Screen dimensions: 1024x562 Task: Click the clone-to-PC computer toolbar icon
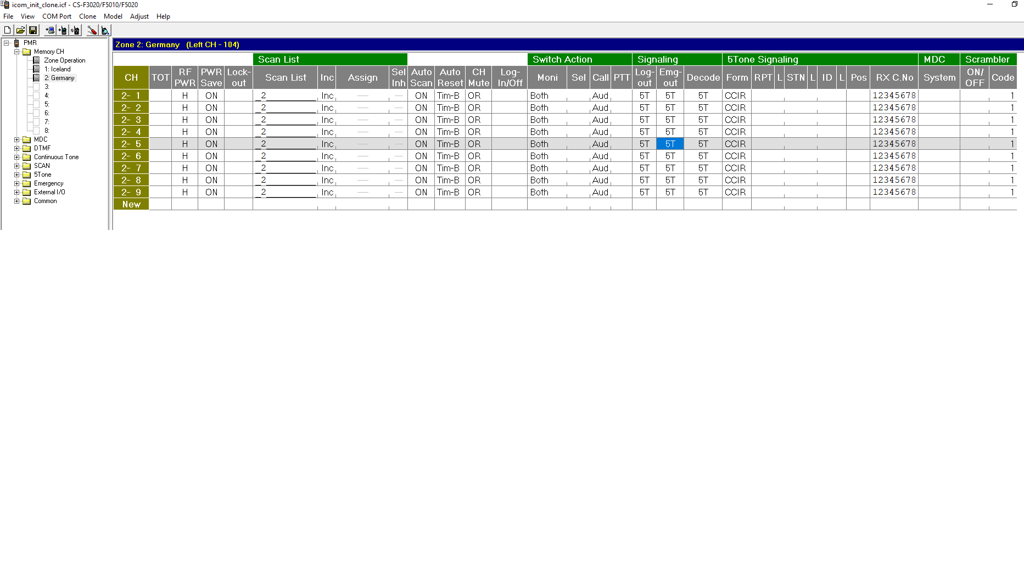pyautogui.click(x=50, y=30)
